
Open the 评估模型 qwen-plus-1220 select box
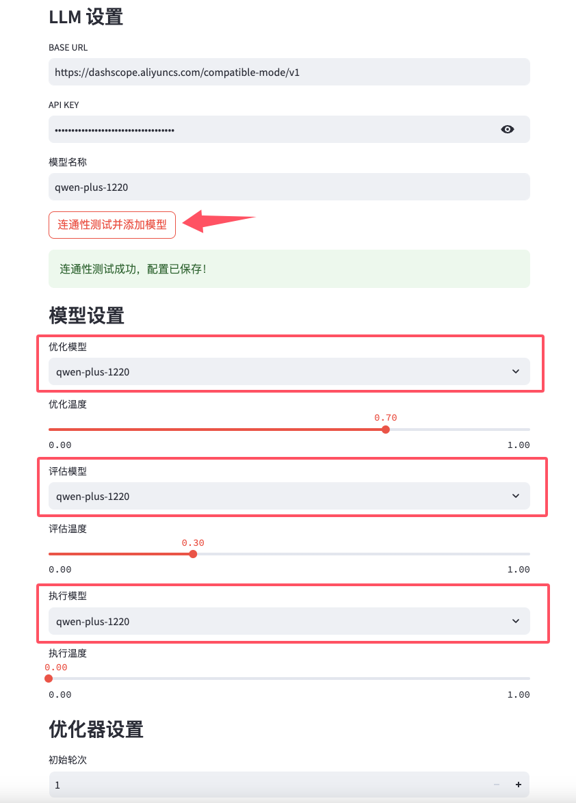coord(289,496)
